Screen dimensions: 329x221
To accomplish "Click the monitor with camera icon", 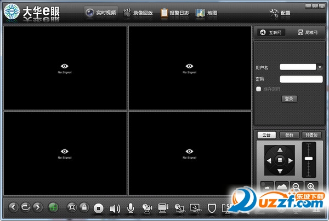I will point(163,208).
